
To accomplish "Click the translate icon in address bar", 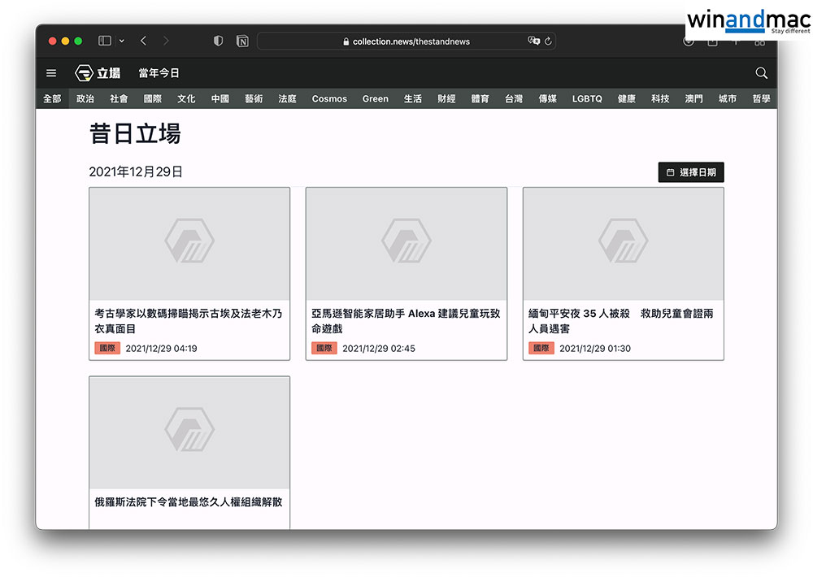I will (x=533, y=41).
